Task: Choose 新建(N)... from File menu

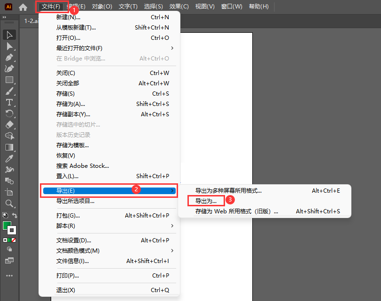Action: (x=109, y=17)
